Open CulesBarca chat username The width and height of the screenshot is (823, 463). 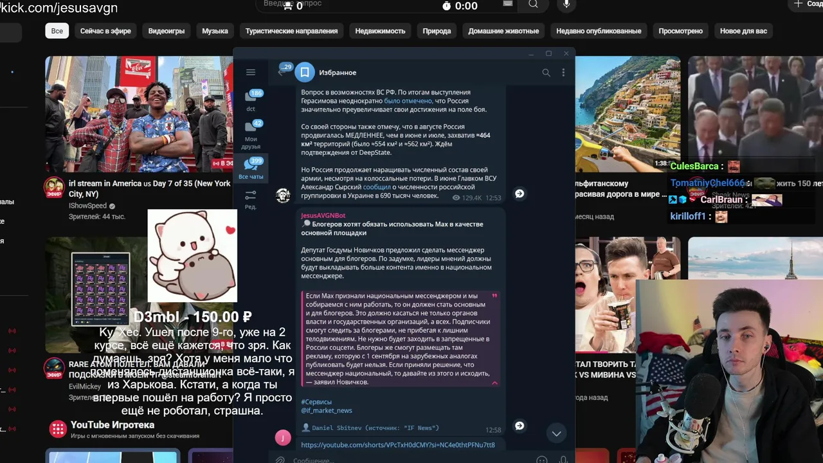tap(694, 166)
